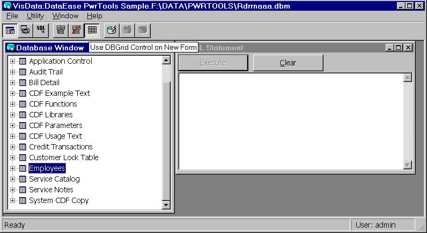Click the 'User: admin' status bar panel
The height and width of the screenshot is (233, 427).
coord(383,225)
